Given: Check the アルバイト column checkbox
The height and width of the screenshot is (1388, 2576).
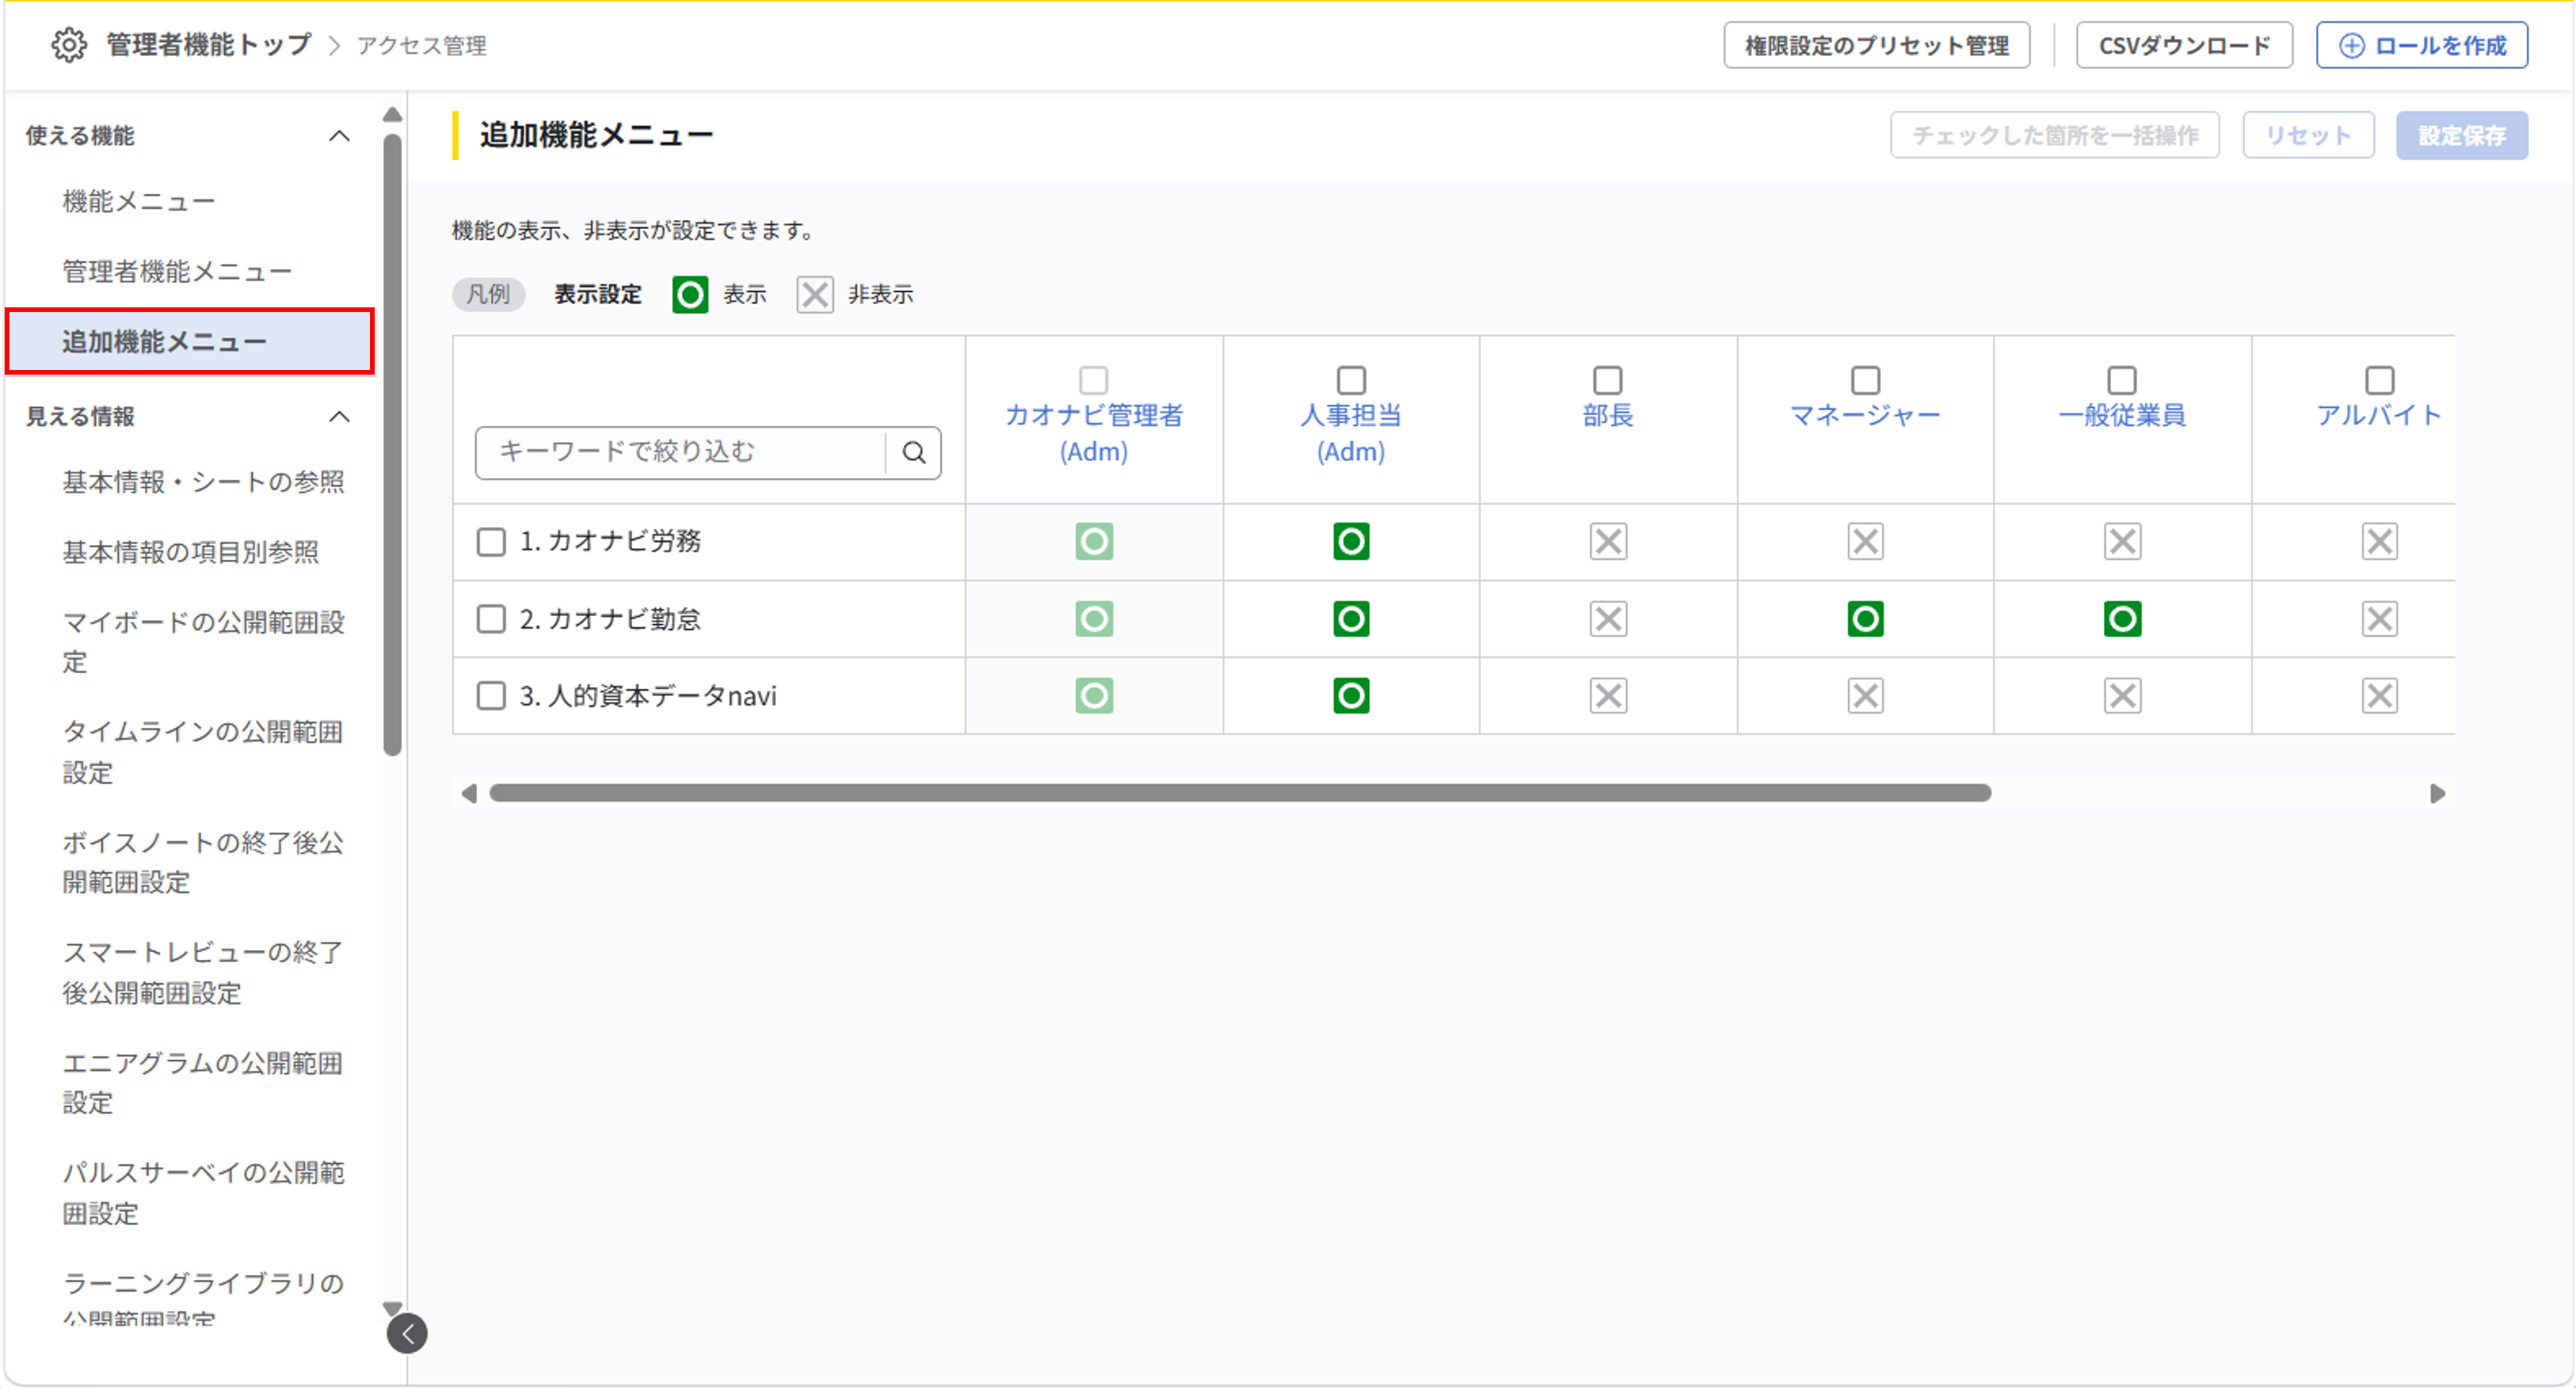Looking at the screenshot, I should click(2379, 380).
